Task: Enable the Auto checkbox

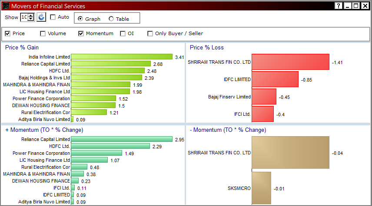Action: (x=53, y=17)
